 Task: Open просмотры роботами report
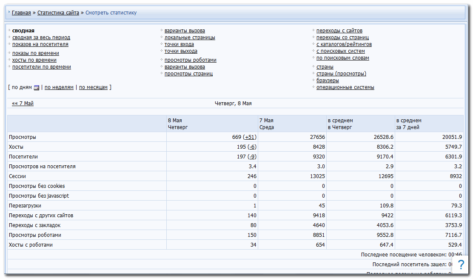tap(190, 60)
